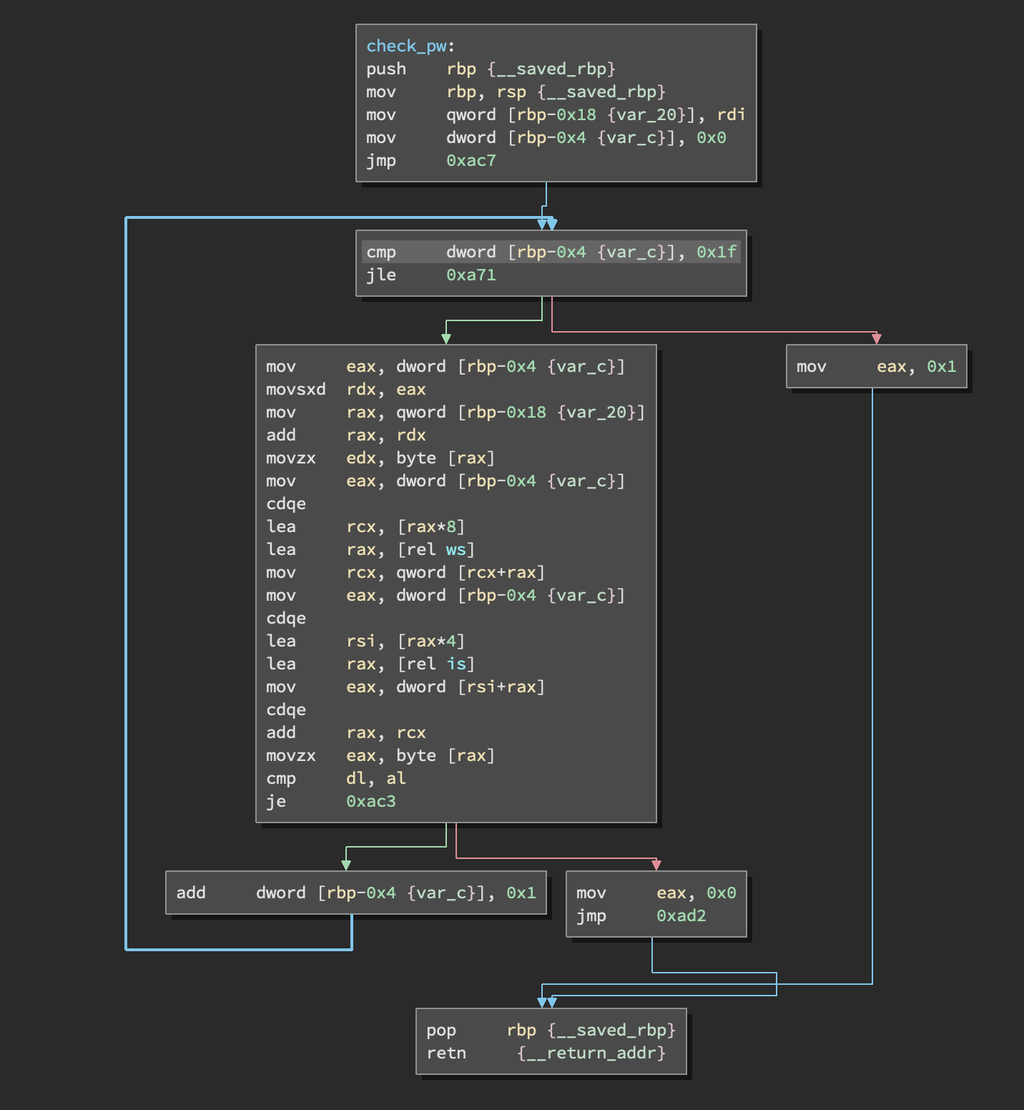This screenshot has width=1024, height=1110.
Task: Select the lea rcx, [rax*8] line
Action: point(365,526)
